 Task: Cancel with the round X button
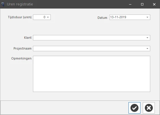[149, 108]
